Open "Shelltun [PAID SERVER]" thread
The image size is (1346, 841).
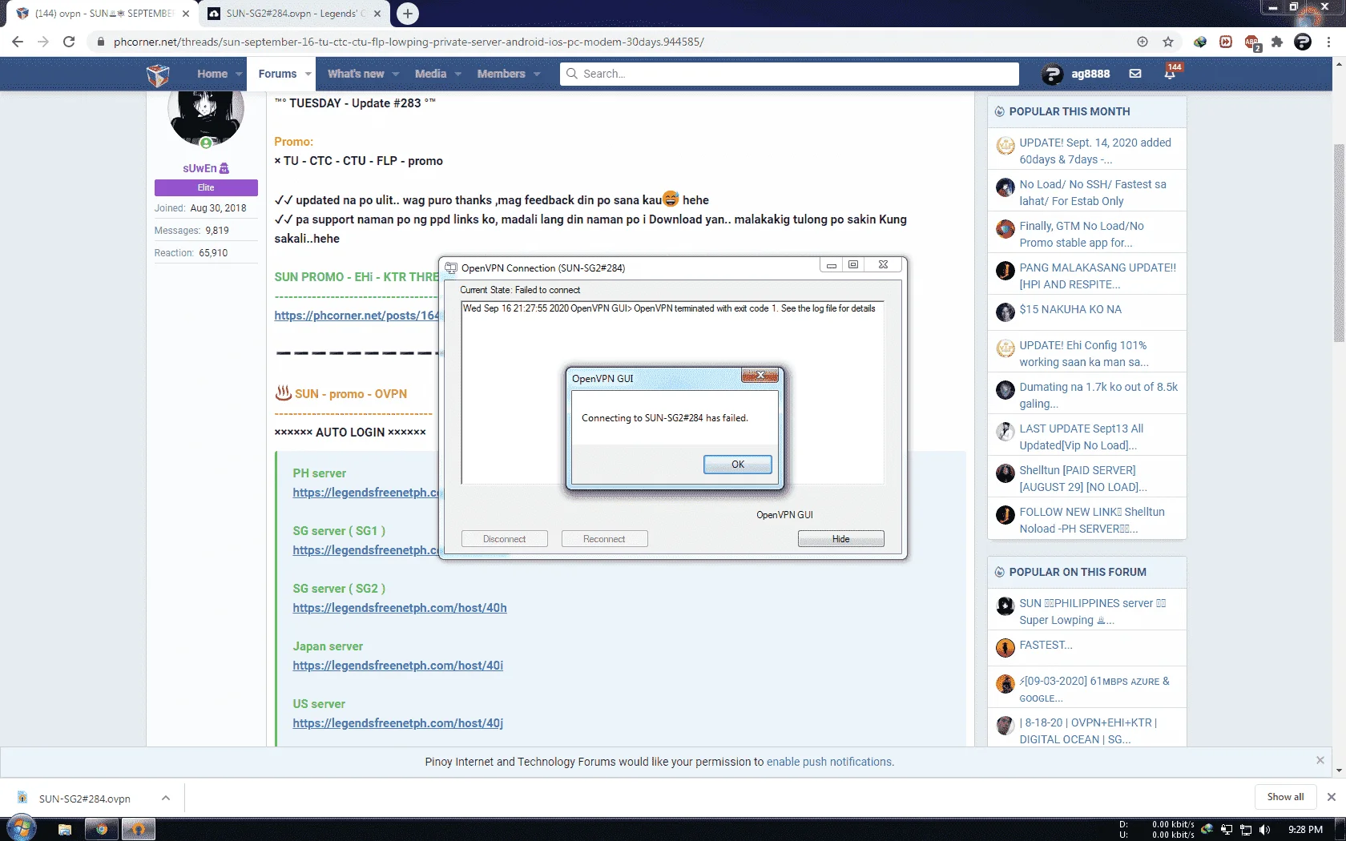coord(1083,478)
